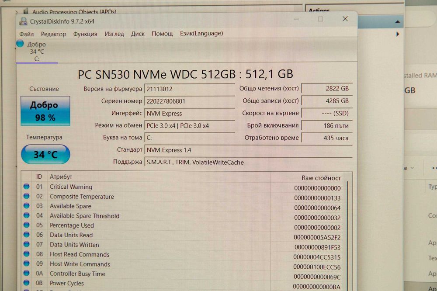Click the ID column header
437x291 pixels.
coord(39,177)
